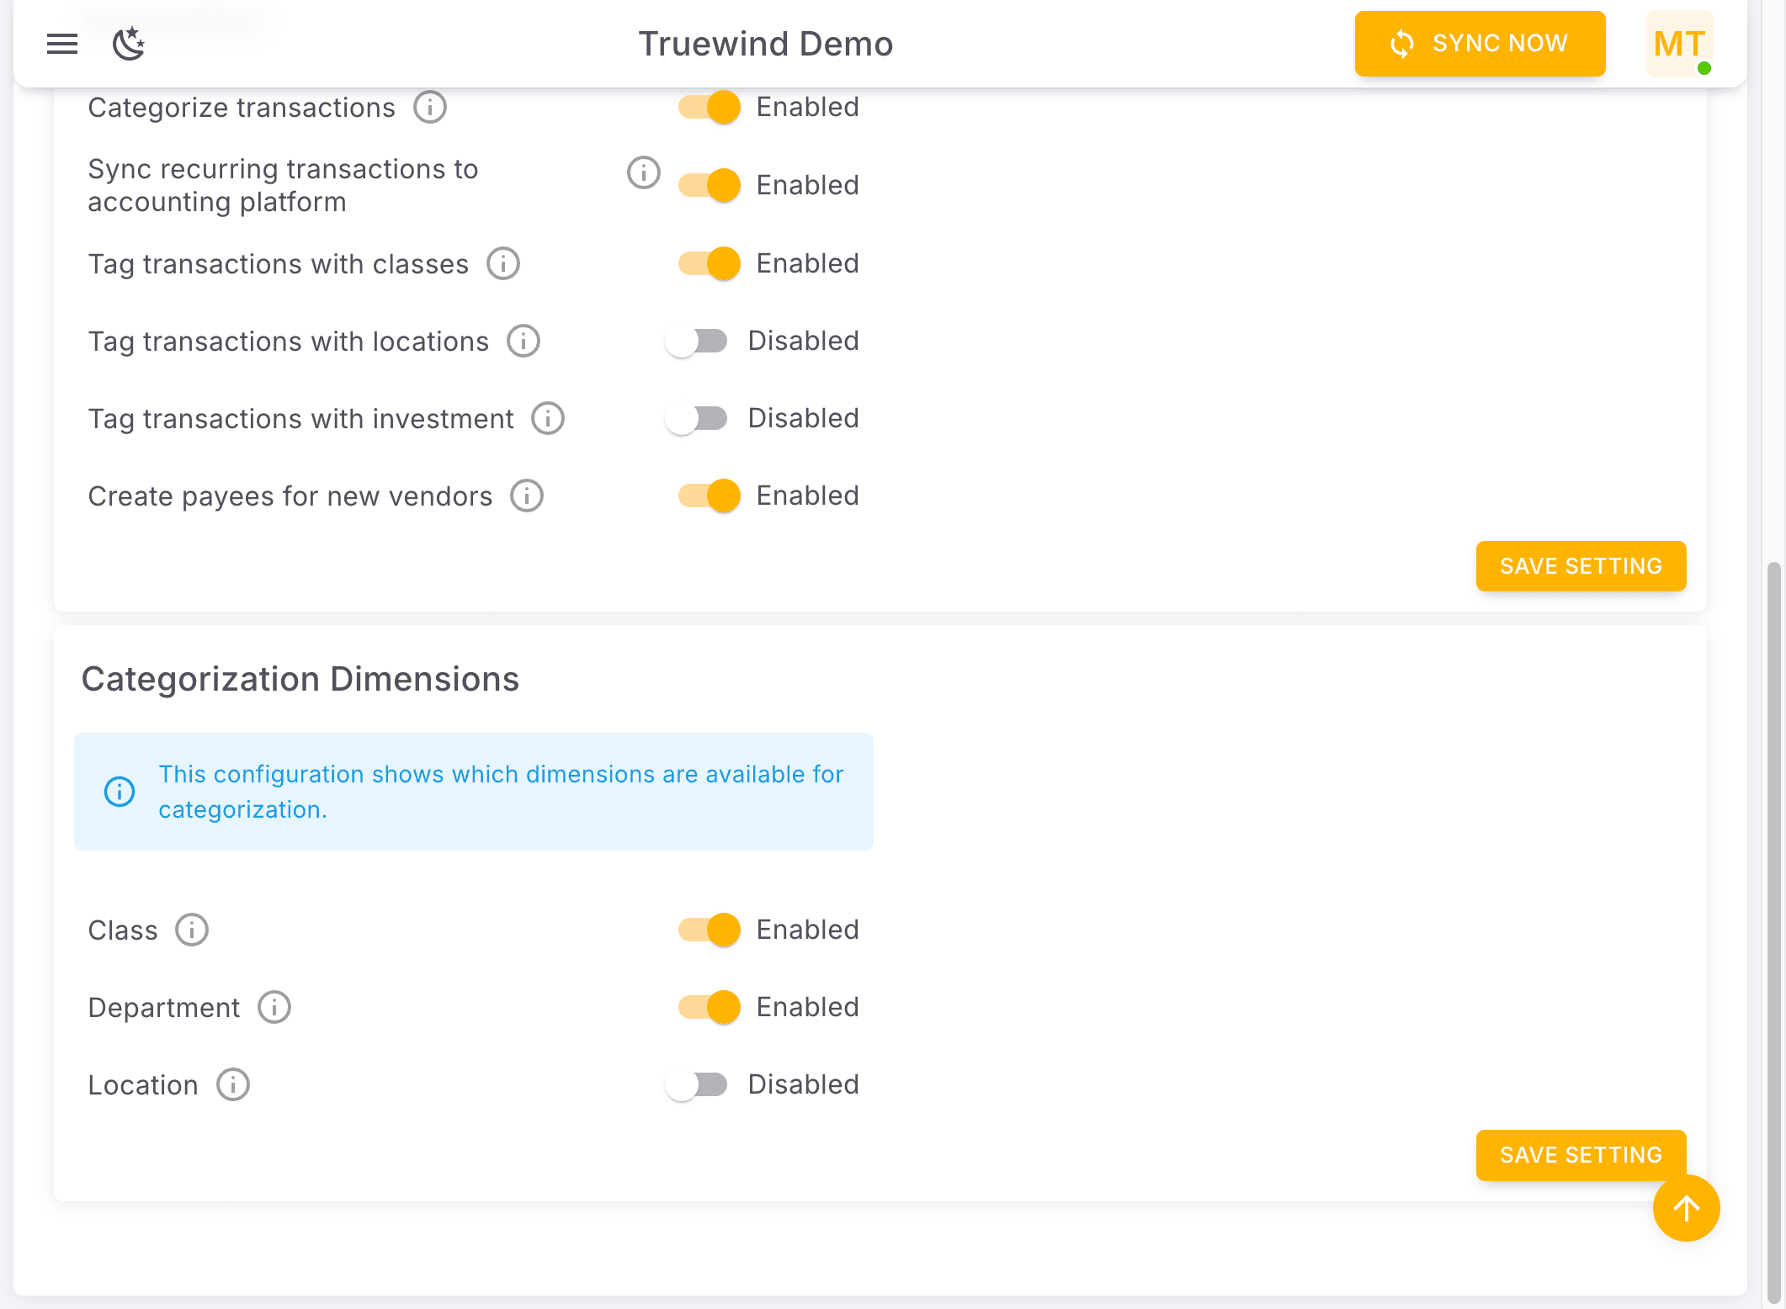Open the hamburger navigation menu

61,44
